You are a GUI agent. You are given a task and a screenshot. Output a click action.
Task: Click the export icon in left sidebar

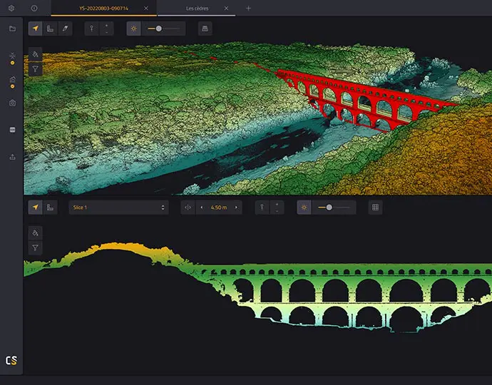point(12,157)
